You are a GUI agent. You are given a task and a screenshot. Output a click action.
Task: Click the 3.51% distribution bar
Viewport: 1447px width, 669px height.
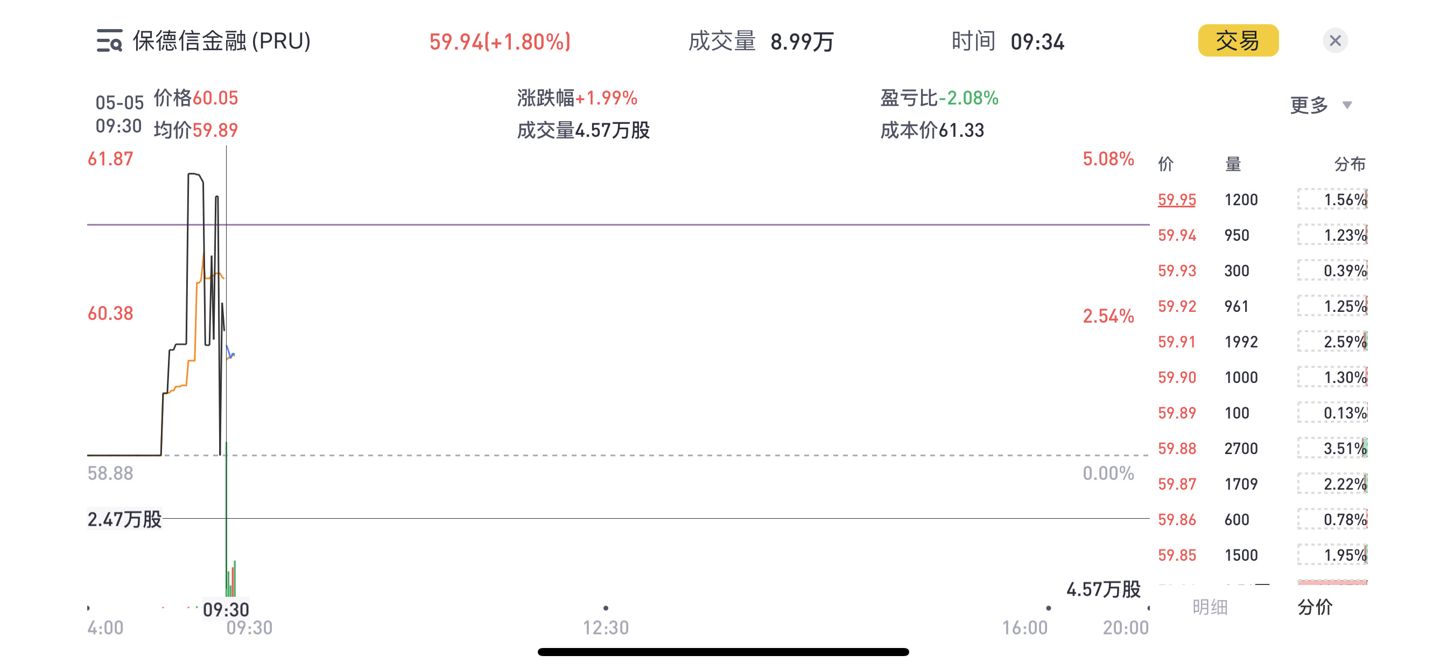[x=1332, y=448]
